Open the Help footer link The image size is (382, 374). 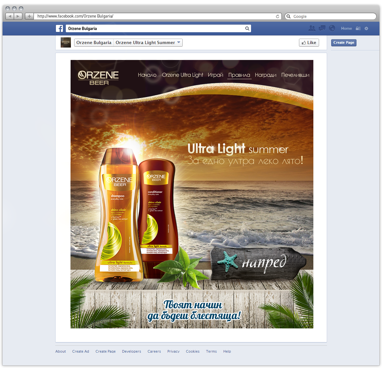227,351
